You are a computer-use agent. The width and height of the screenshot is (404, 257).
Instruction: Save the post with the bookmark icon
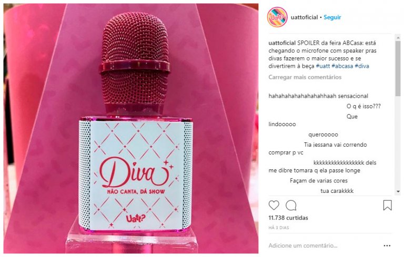pos(388,205)
